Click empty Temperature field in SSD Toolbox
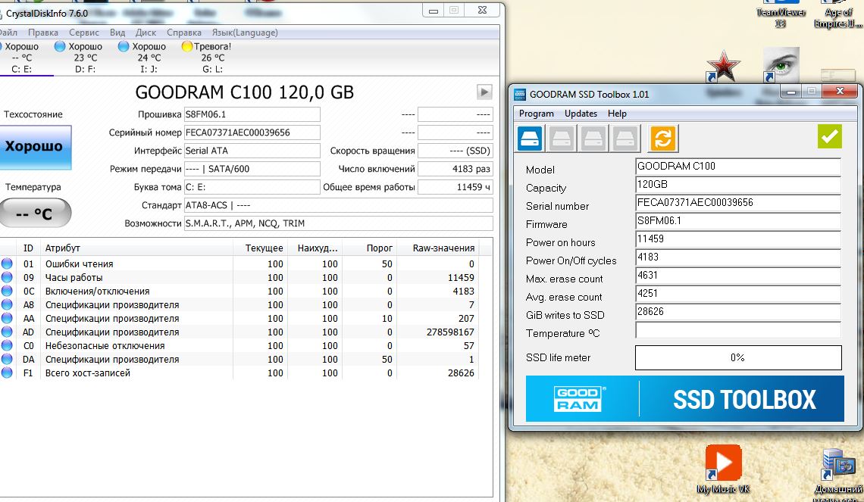The height and width of the screenshot is (502, 864). pos(738,329)
